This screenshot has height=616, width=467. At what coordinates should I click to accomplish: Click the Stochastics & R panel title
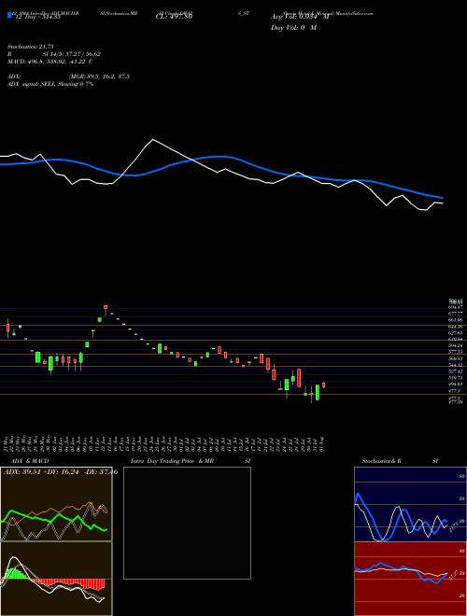[381, 461]
